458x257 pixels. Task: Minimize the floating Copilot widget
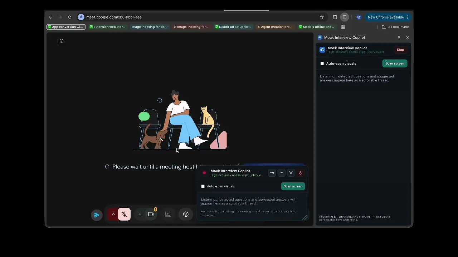282,173
